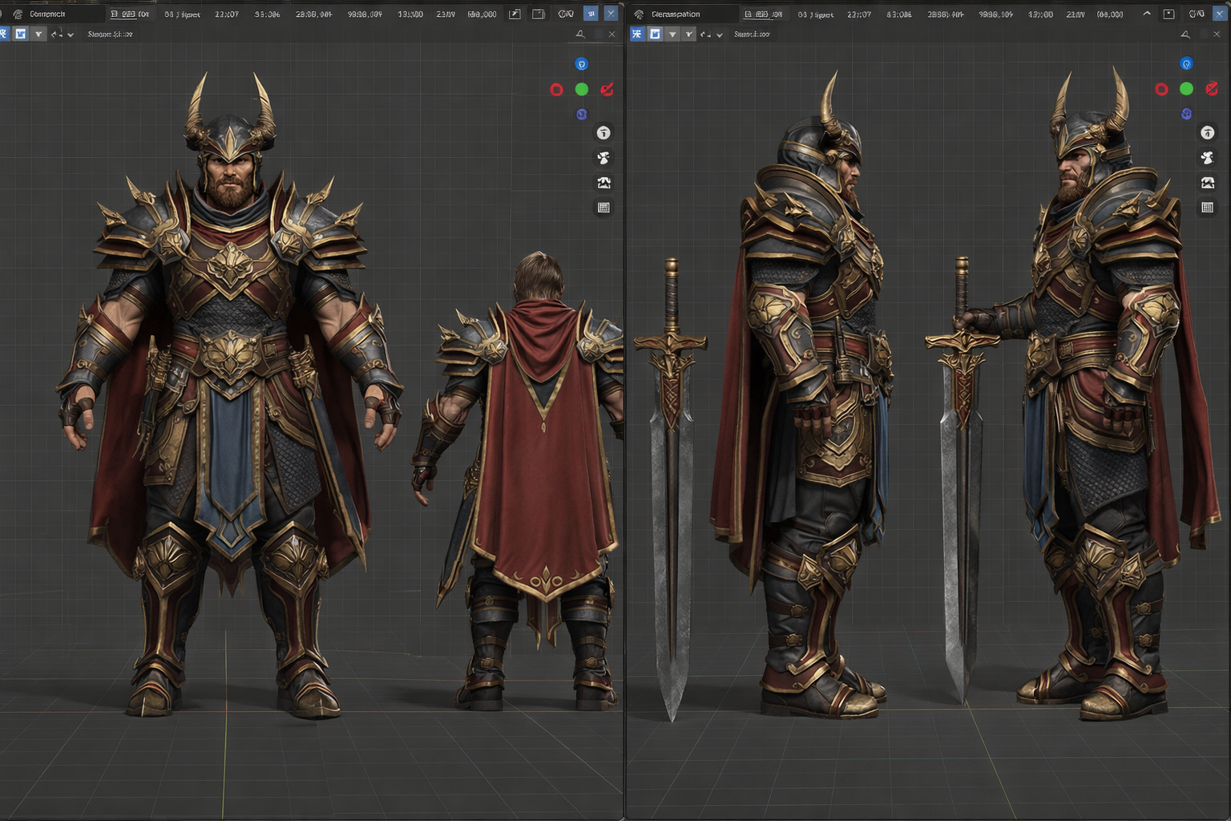1231x821 pixels.
Task: Click the green axis dot in left viewport gizmo
Action: (582, 89)
